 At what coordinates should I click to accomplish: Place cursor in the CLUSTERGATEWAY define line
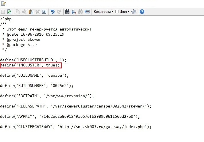(x=75, y=127)
